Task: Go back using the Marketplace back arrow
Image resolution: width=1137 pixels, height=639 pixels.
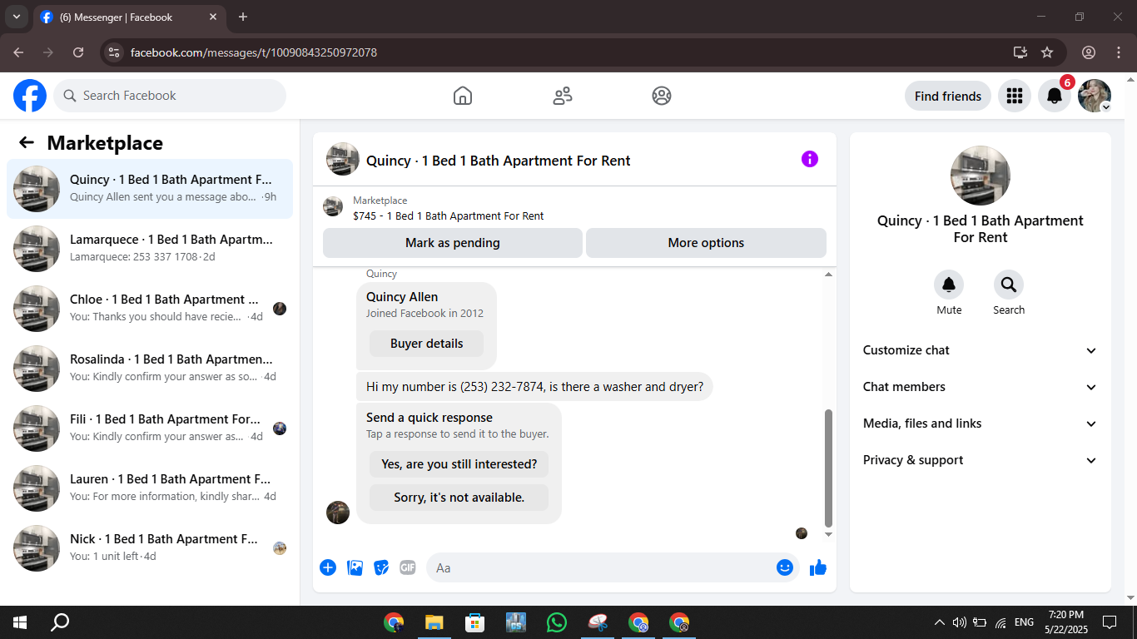Action: [27, 142]
